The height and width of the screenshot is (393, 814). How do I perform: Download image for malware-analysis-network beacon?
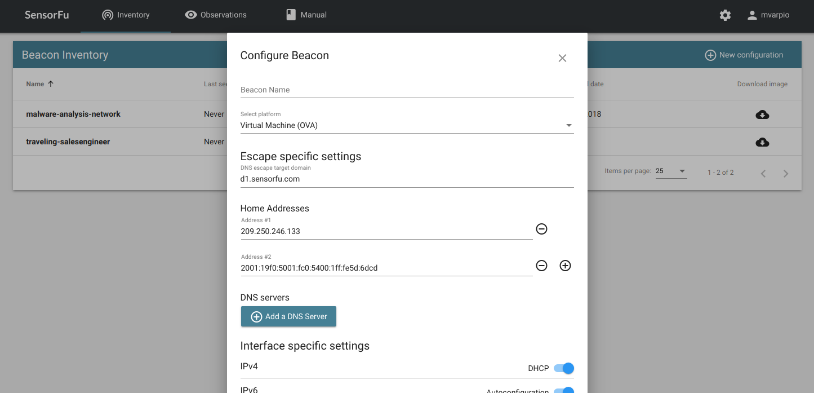point(762,114)
